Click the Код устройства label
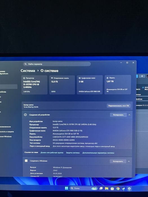 pyautogui.click(x=36, y=137)
